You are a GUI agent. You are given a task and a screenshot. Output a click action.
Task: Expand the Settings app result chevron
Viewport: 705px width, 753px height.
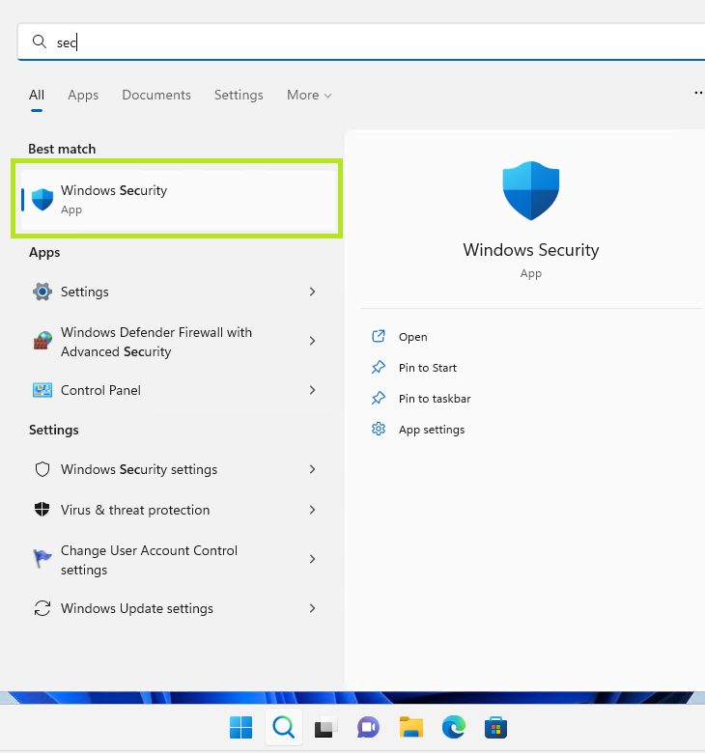(312, 292)
